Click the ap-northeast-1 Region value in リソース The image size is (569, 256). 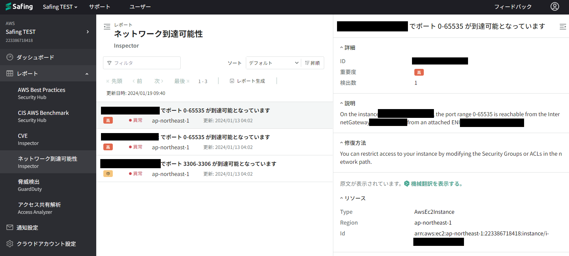pyautogui.click(x=433, y=223)
